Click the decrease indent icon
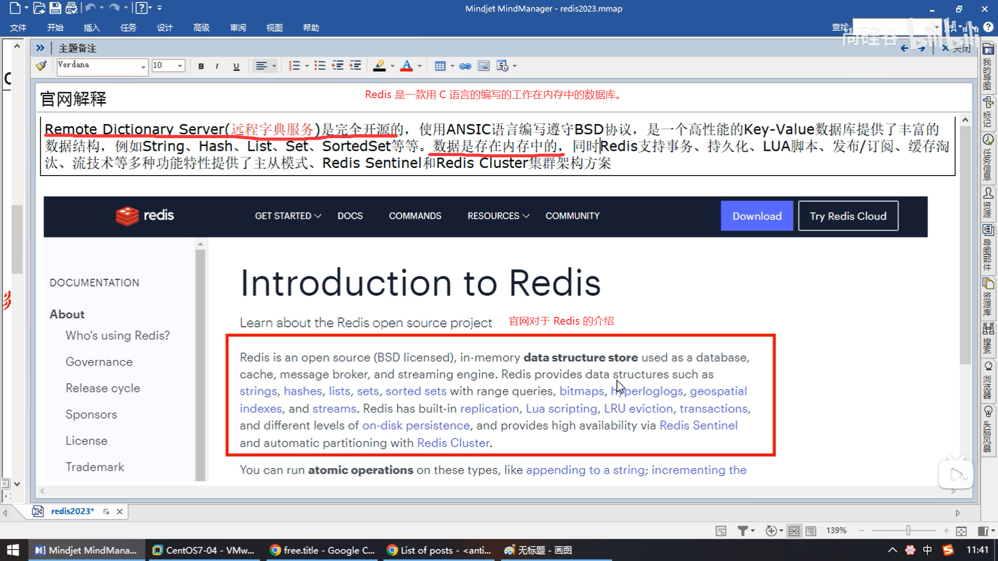Viewport: 998px width, 561px height. [x=338, y=66]
